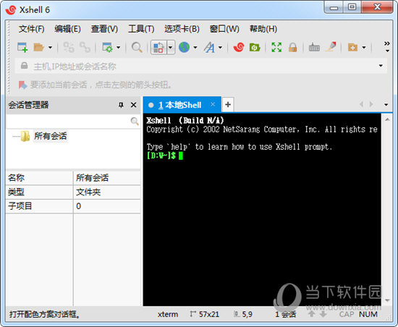Expand the new folder dropdown arrow

tap(364, 48)
